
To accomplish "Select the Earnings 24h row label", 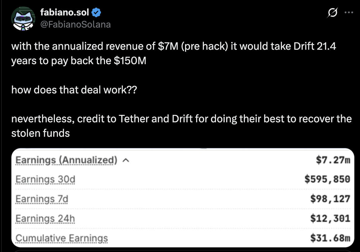I will coord(45,219).
